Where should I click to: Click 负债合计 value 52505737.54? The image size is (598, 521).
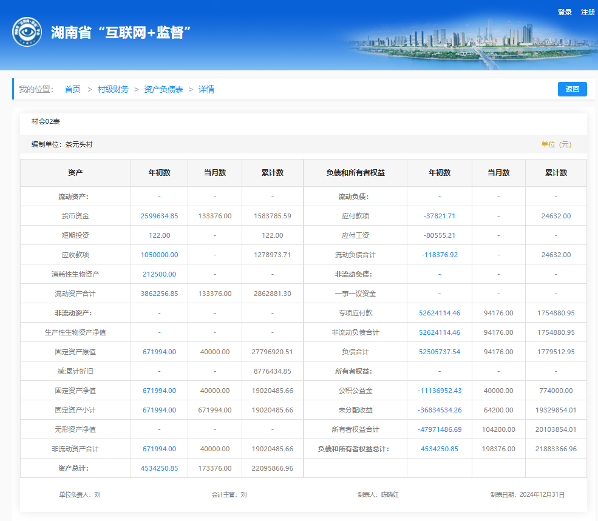coord(440,352)
